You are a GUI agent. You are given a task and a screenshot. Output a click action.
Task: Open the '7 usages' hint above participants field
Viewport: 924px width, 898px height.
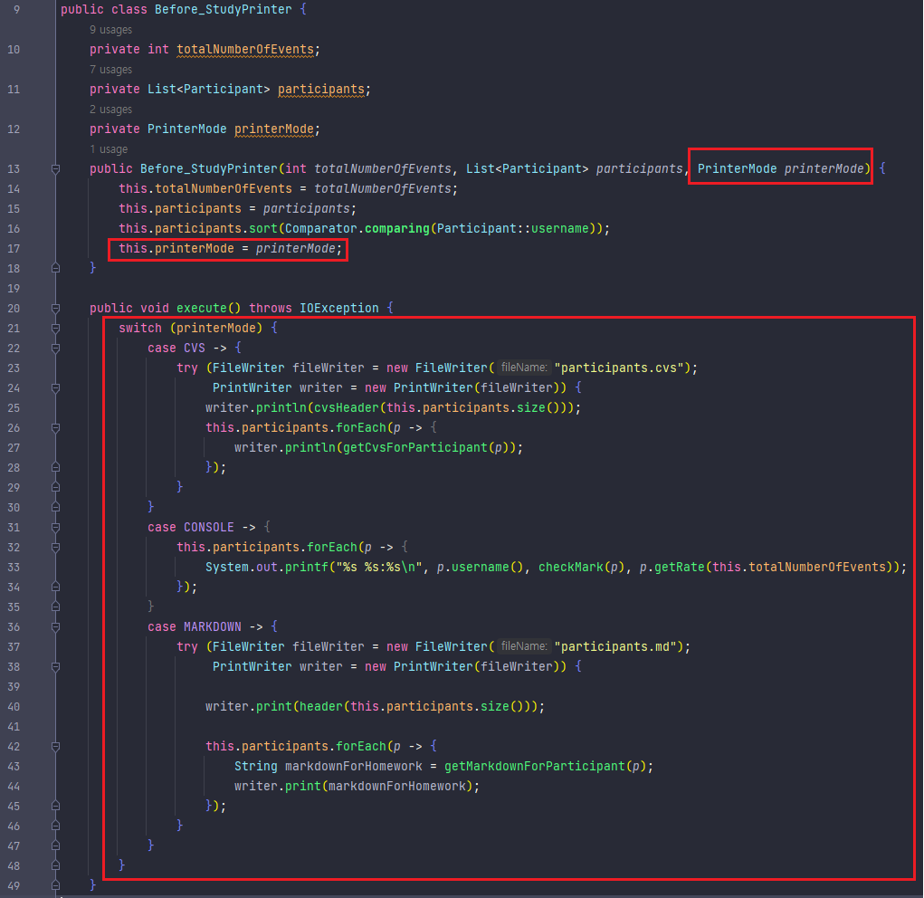point(110,70)
